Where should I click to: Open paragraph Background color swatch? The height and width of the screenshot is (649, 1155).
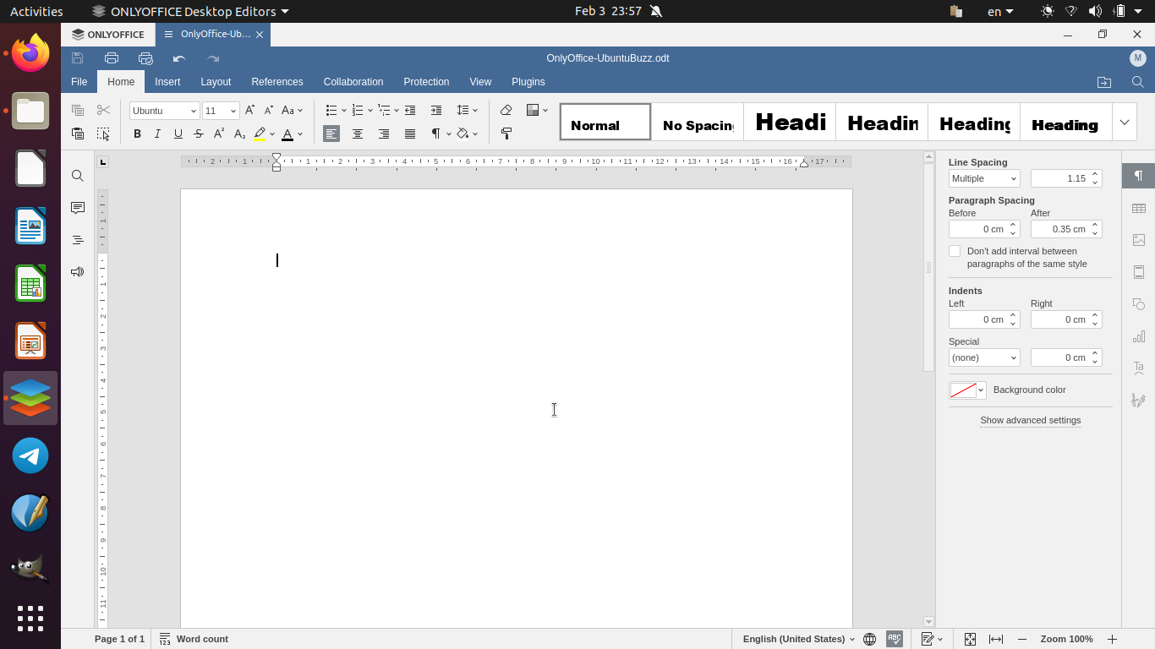tap(967, 390)
